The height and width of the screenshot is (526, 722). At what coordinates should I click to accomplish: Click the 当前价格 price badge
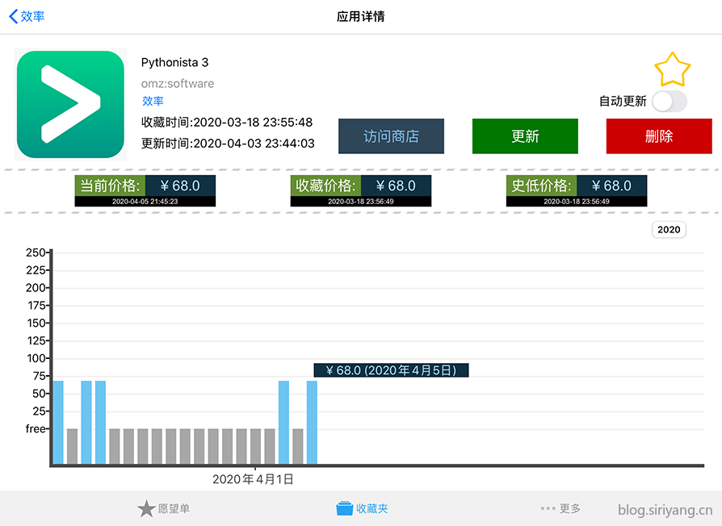134,190
